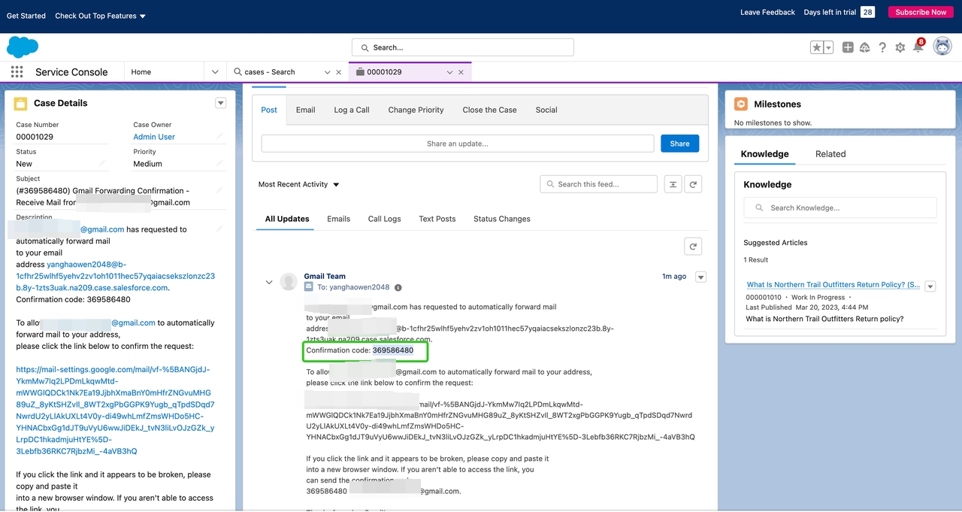This screenshot has height=512, width=962.
Task: Open Case Details panel dropdown menu
Action: pos(220,103)
